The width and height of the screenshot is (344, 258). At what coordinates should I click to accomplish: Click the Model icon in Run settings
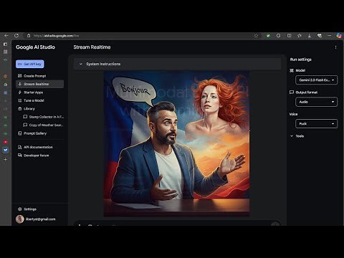pyautogui.click(x=292, y=70)
